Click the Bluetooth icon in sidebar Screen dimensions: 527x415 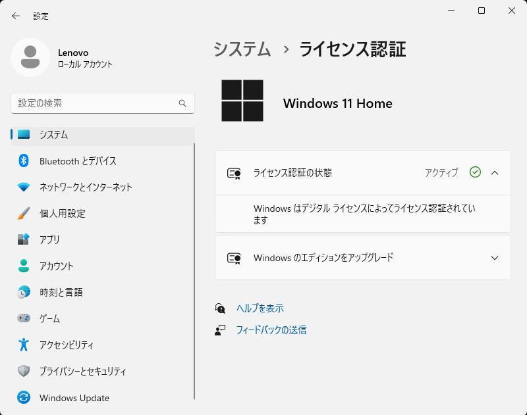click(x=24, y=160)
